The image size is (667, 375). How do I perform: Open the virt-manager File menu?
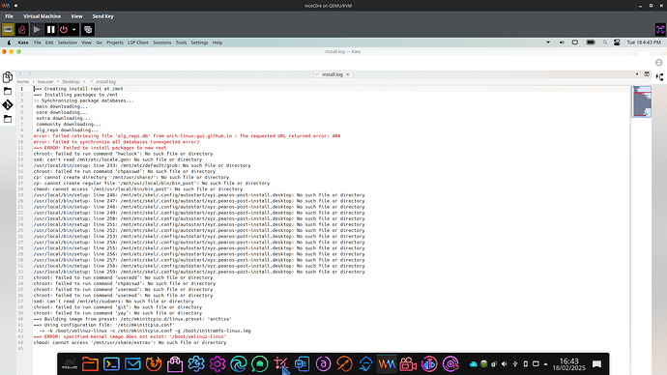[9, 16]
